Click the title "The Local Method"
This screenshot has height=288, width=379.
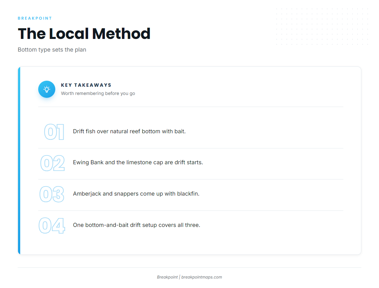pyautogui.click(x=84, y=34)
